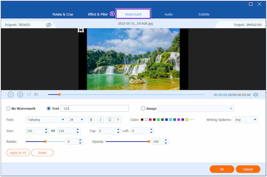Click the empty Image path field
267x177 pixels.
(192, 109)
